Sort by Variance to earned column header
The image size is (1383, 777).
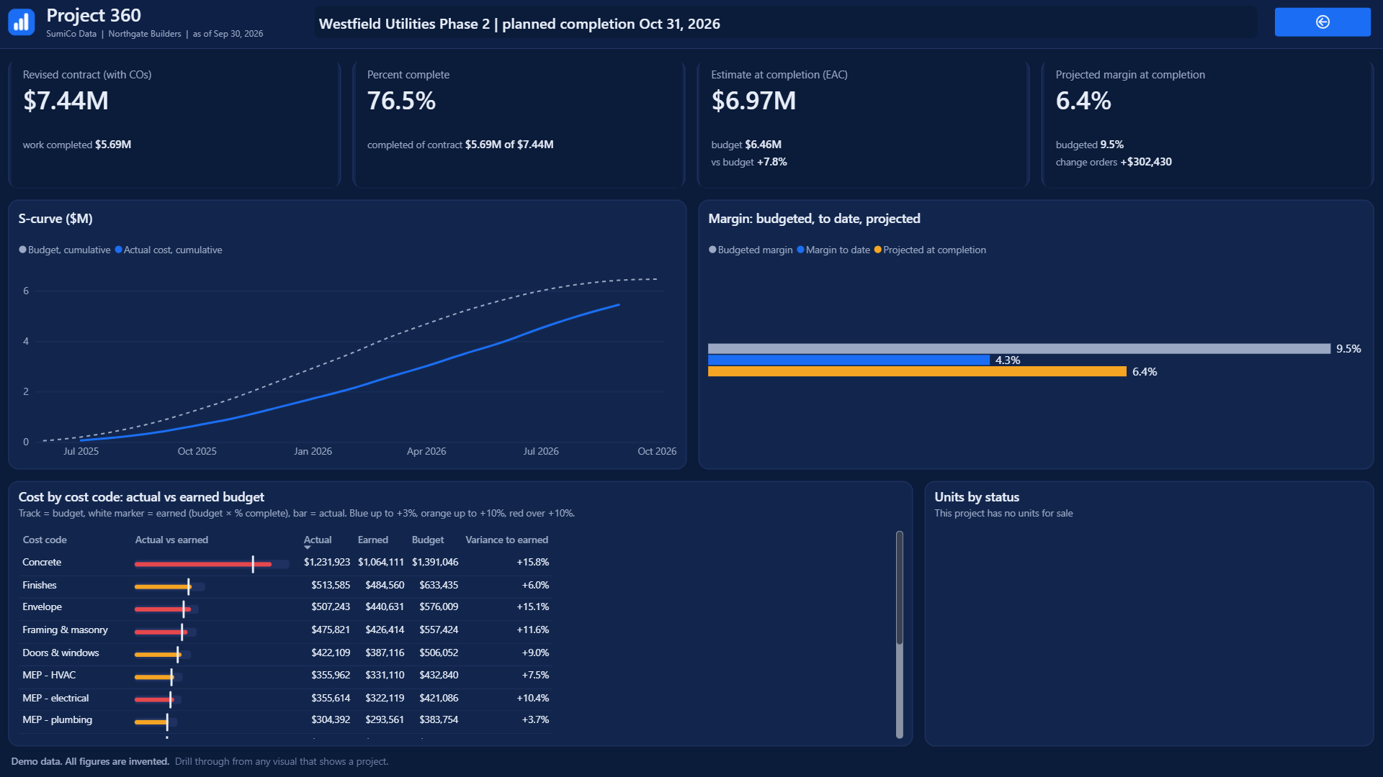tap(506, 540)
